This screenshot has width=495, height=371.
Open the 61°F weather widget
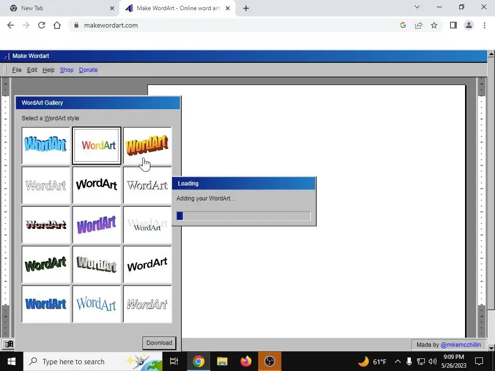tap(372, 361)
